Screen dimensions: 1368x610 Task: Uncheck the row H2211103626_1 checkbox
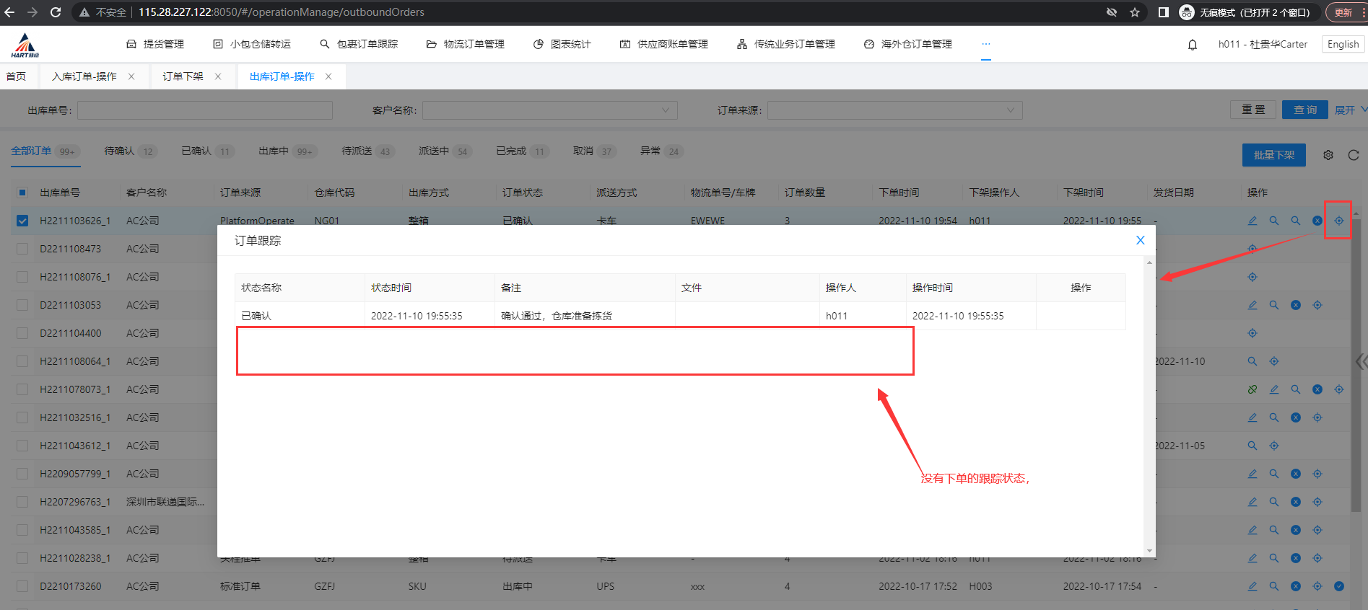point(22,221)
